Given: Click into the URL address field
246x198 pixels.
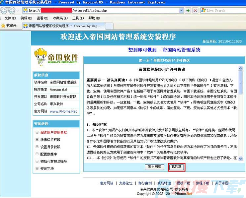Looking at the screenshot, I should coord(103,11).
